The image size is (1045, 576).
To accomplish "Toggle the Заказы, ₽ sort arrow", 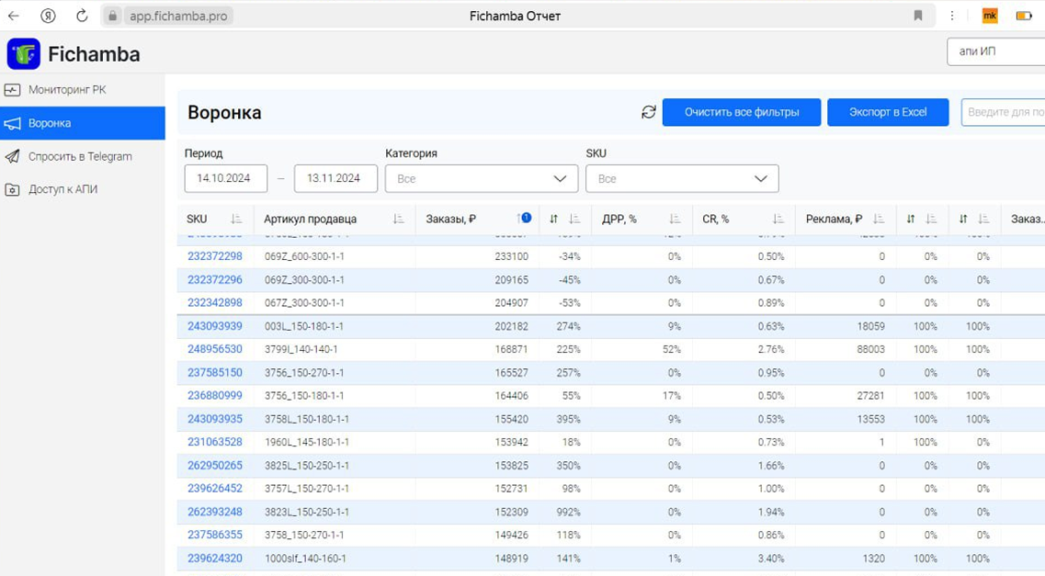I will pyautogui.click(x=523, y=219).
